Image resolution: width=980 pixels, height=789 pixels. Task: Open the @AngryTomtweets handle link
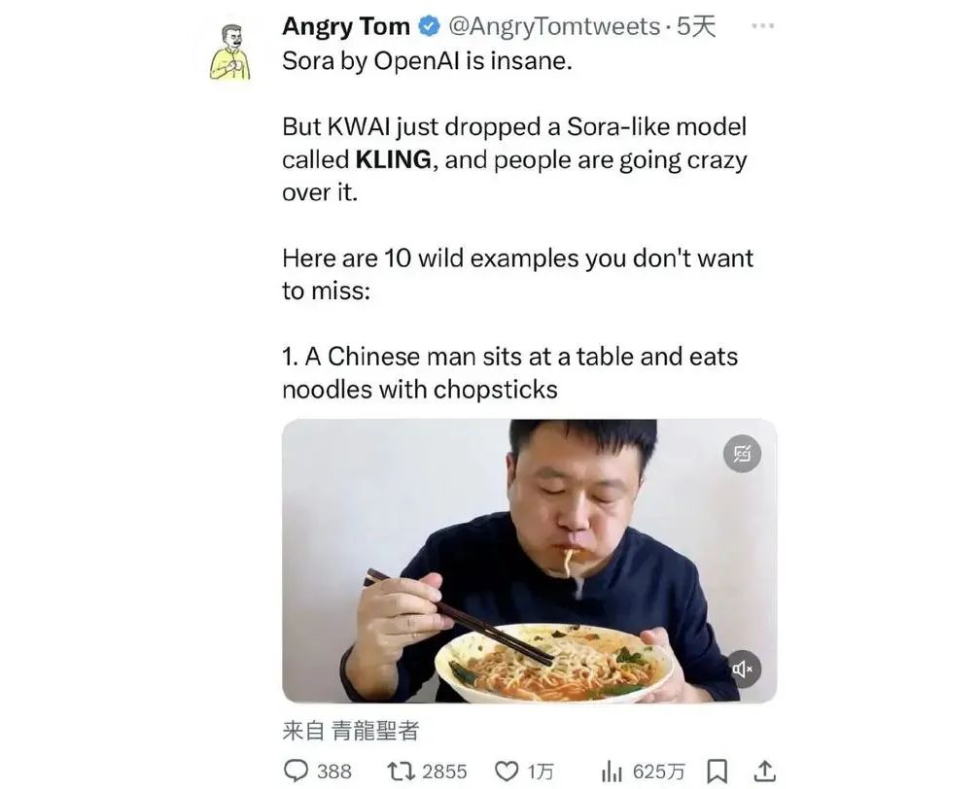tap(554, 26)
